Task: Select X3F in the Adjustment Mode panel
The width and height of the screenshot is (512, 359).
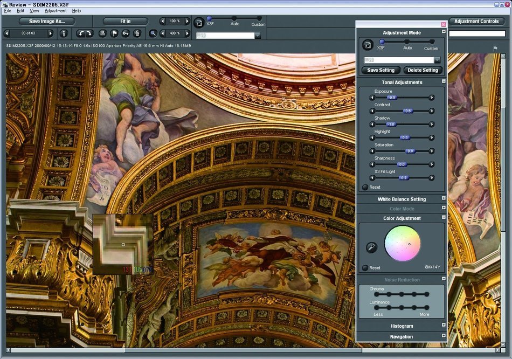Action: pos(382,42)
